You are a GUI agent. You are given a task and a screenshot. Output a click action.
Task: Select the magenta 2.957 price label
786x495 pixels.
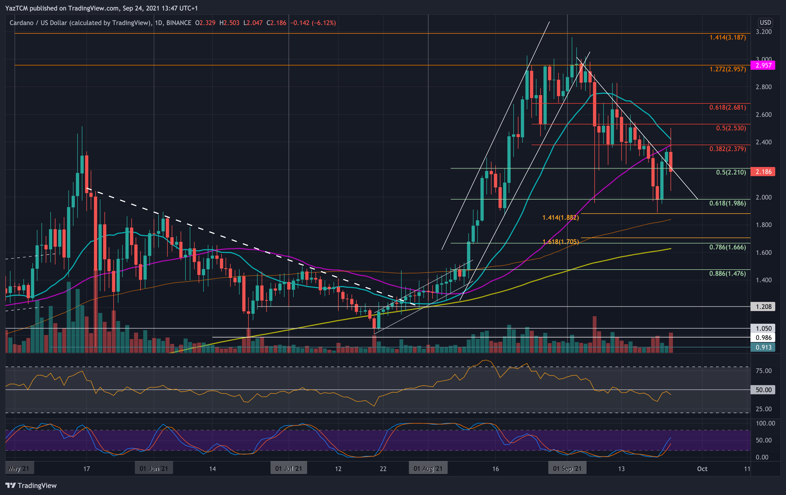pos(763,65)
